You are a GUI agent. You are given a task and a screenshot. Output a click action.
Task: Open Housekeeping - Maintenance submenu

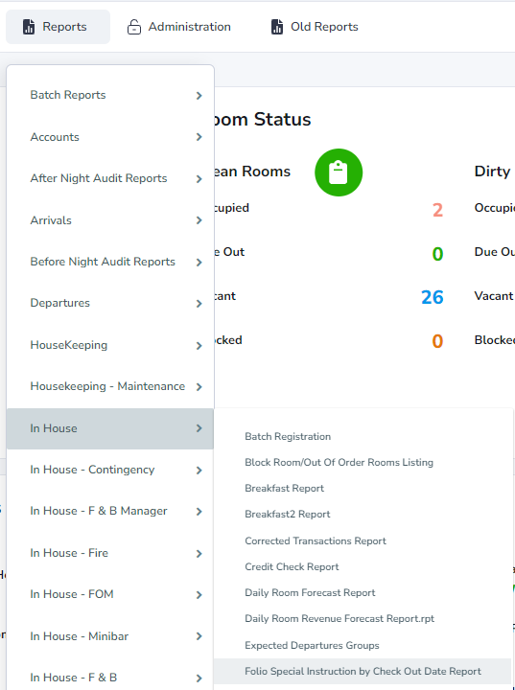(110, 386)
